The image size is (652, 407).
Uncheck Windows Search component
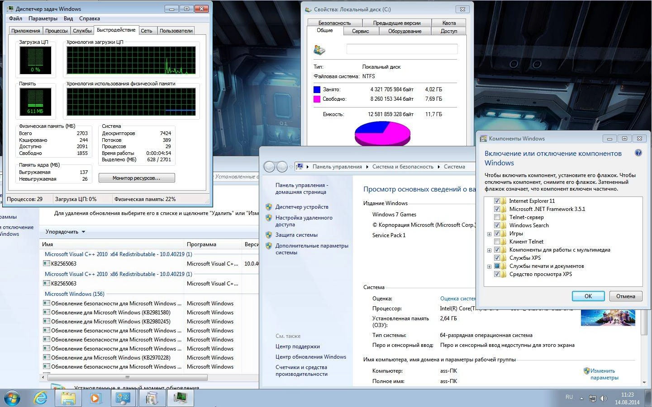click(x=497, y=225)
